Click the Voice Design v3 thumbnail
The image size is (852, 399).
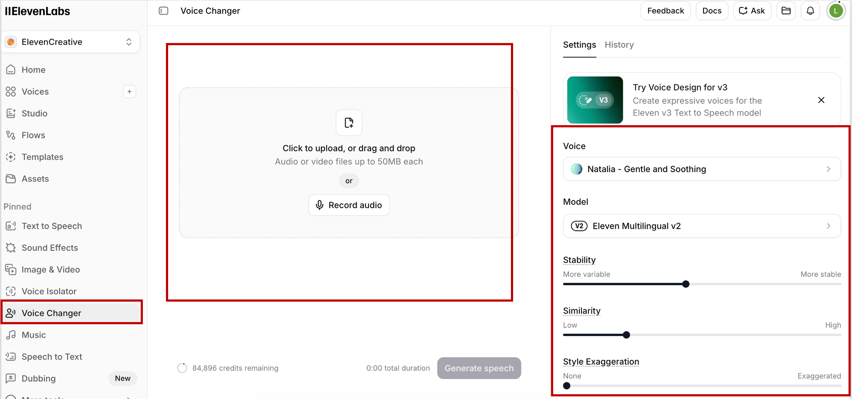595,100
